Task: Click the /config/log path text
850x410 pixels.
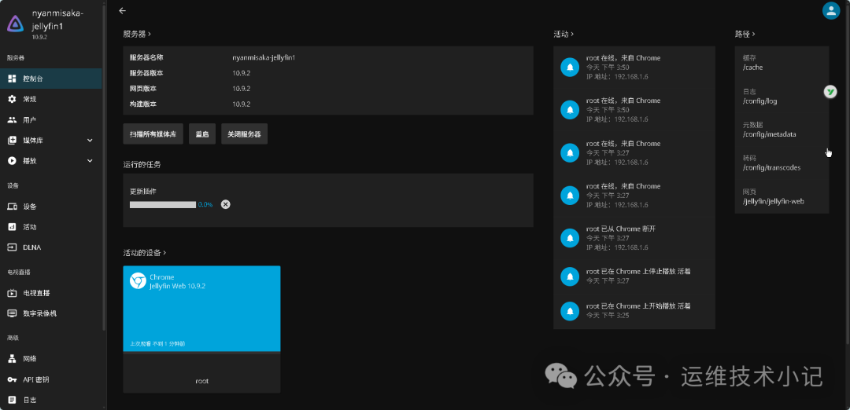Action: click(760, 101)
